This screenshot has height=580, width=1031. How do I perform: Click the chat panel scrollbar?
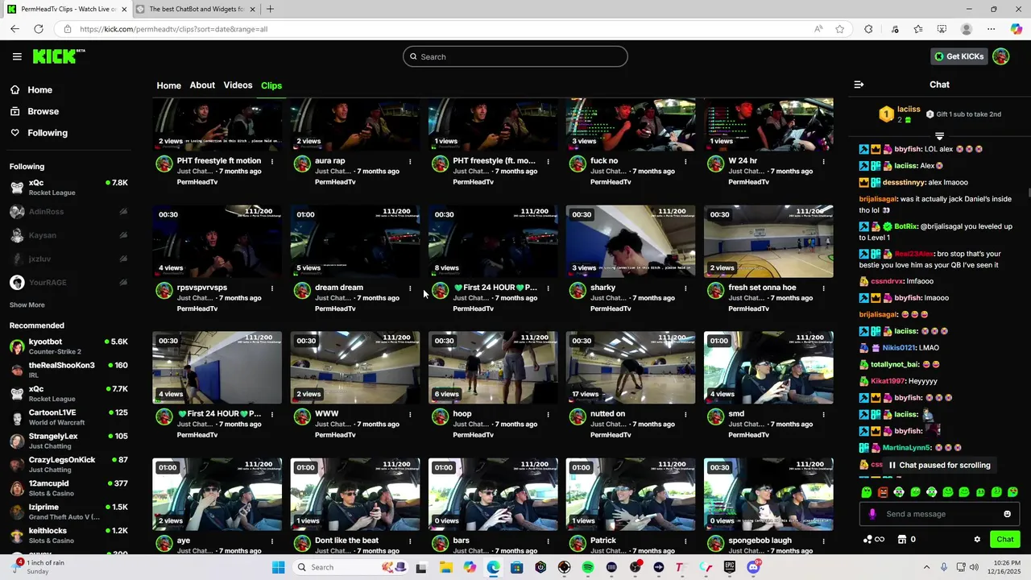(x=1028, y=193)
